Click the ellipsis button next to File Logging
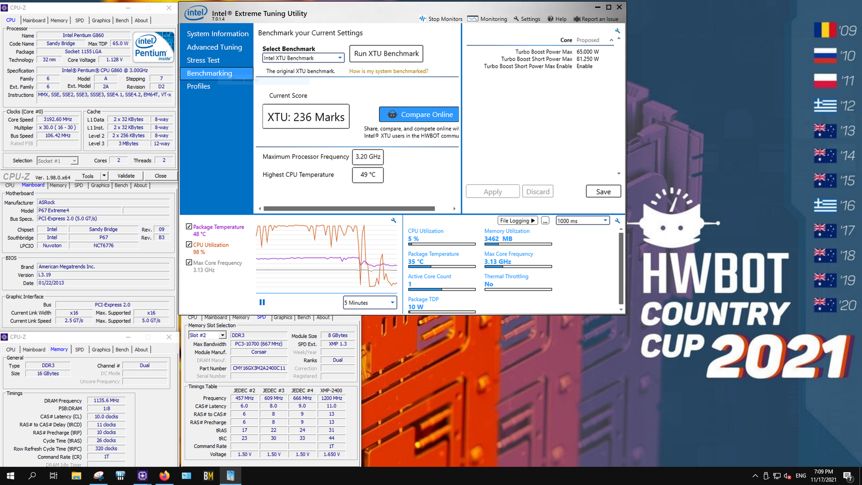 tap(545, 220)
